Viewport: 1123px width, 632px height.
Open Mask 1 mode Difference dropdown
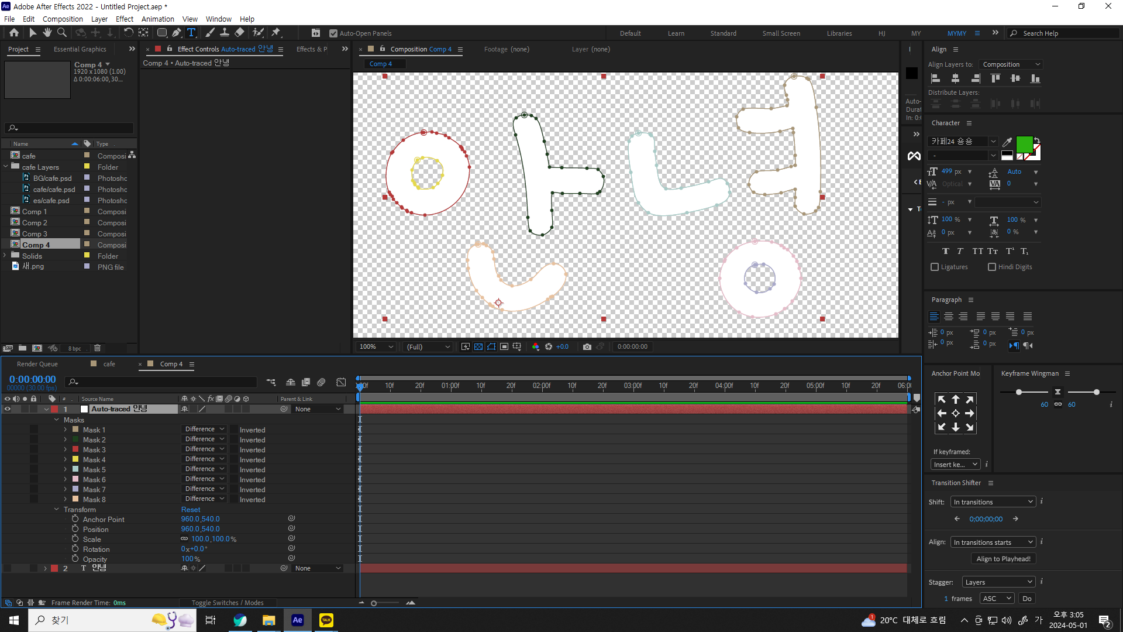point(204,430)
